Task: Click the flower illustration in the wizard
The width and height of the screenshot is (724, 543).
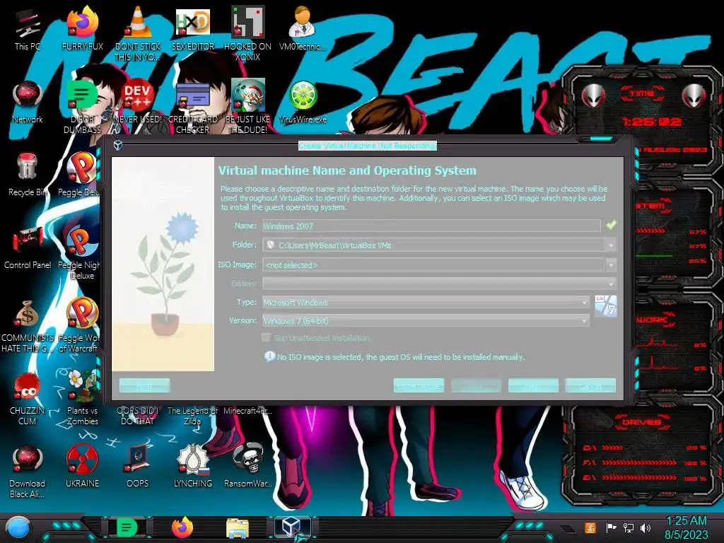Action: tap(163, 264)
